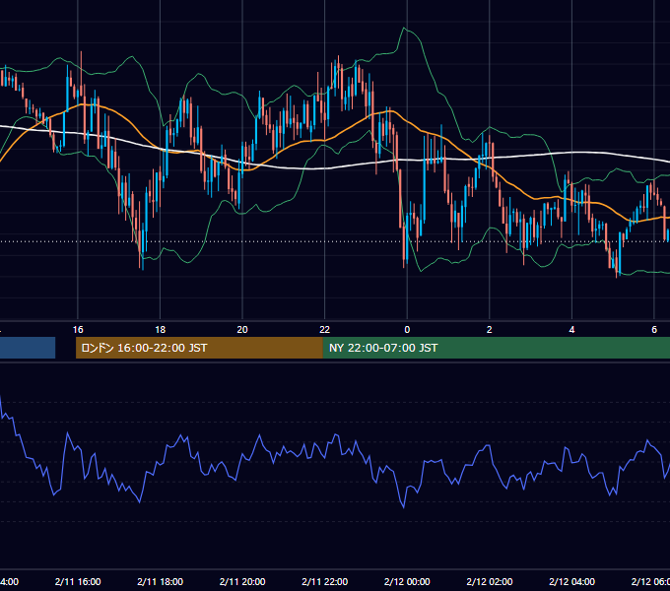The height and width of the screenshot is (591, 670).
Task: Click the 2/11 18:00 date label
Action: coord(161,582)
